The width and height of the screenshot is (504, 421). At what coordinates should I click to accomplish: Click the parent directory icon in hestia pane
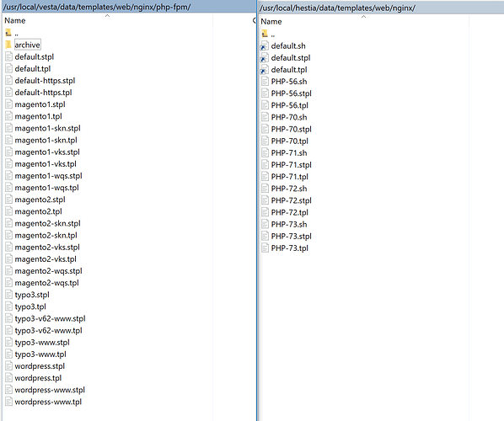tap(265, 34)
